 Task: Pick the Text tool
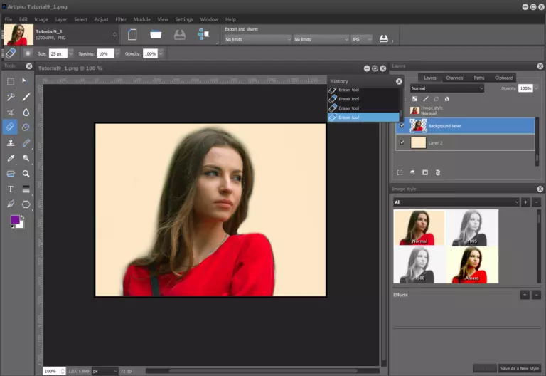[x=11, y=189]
